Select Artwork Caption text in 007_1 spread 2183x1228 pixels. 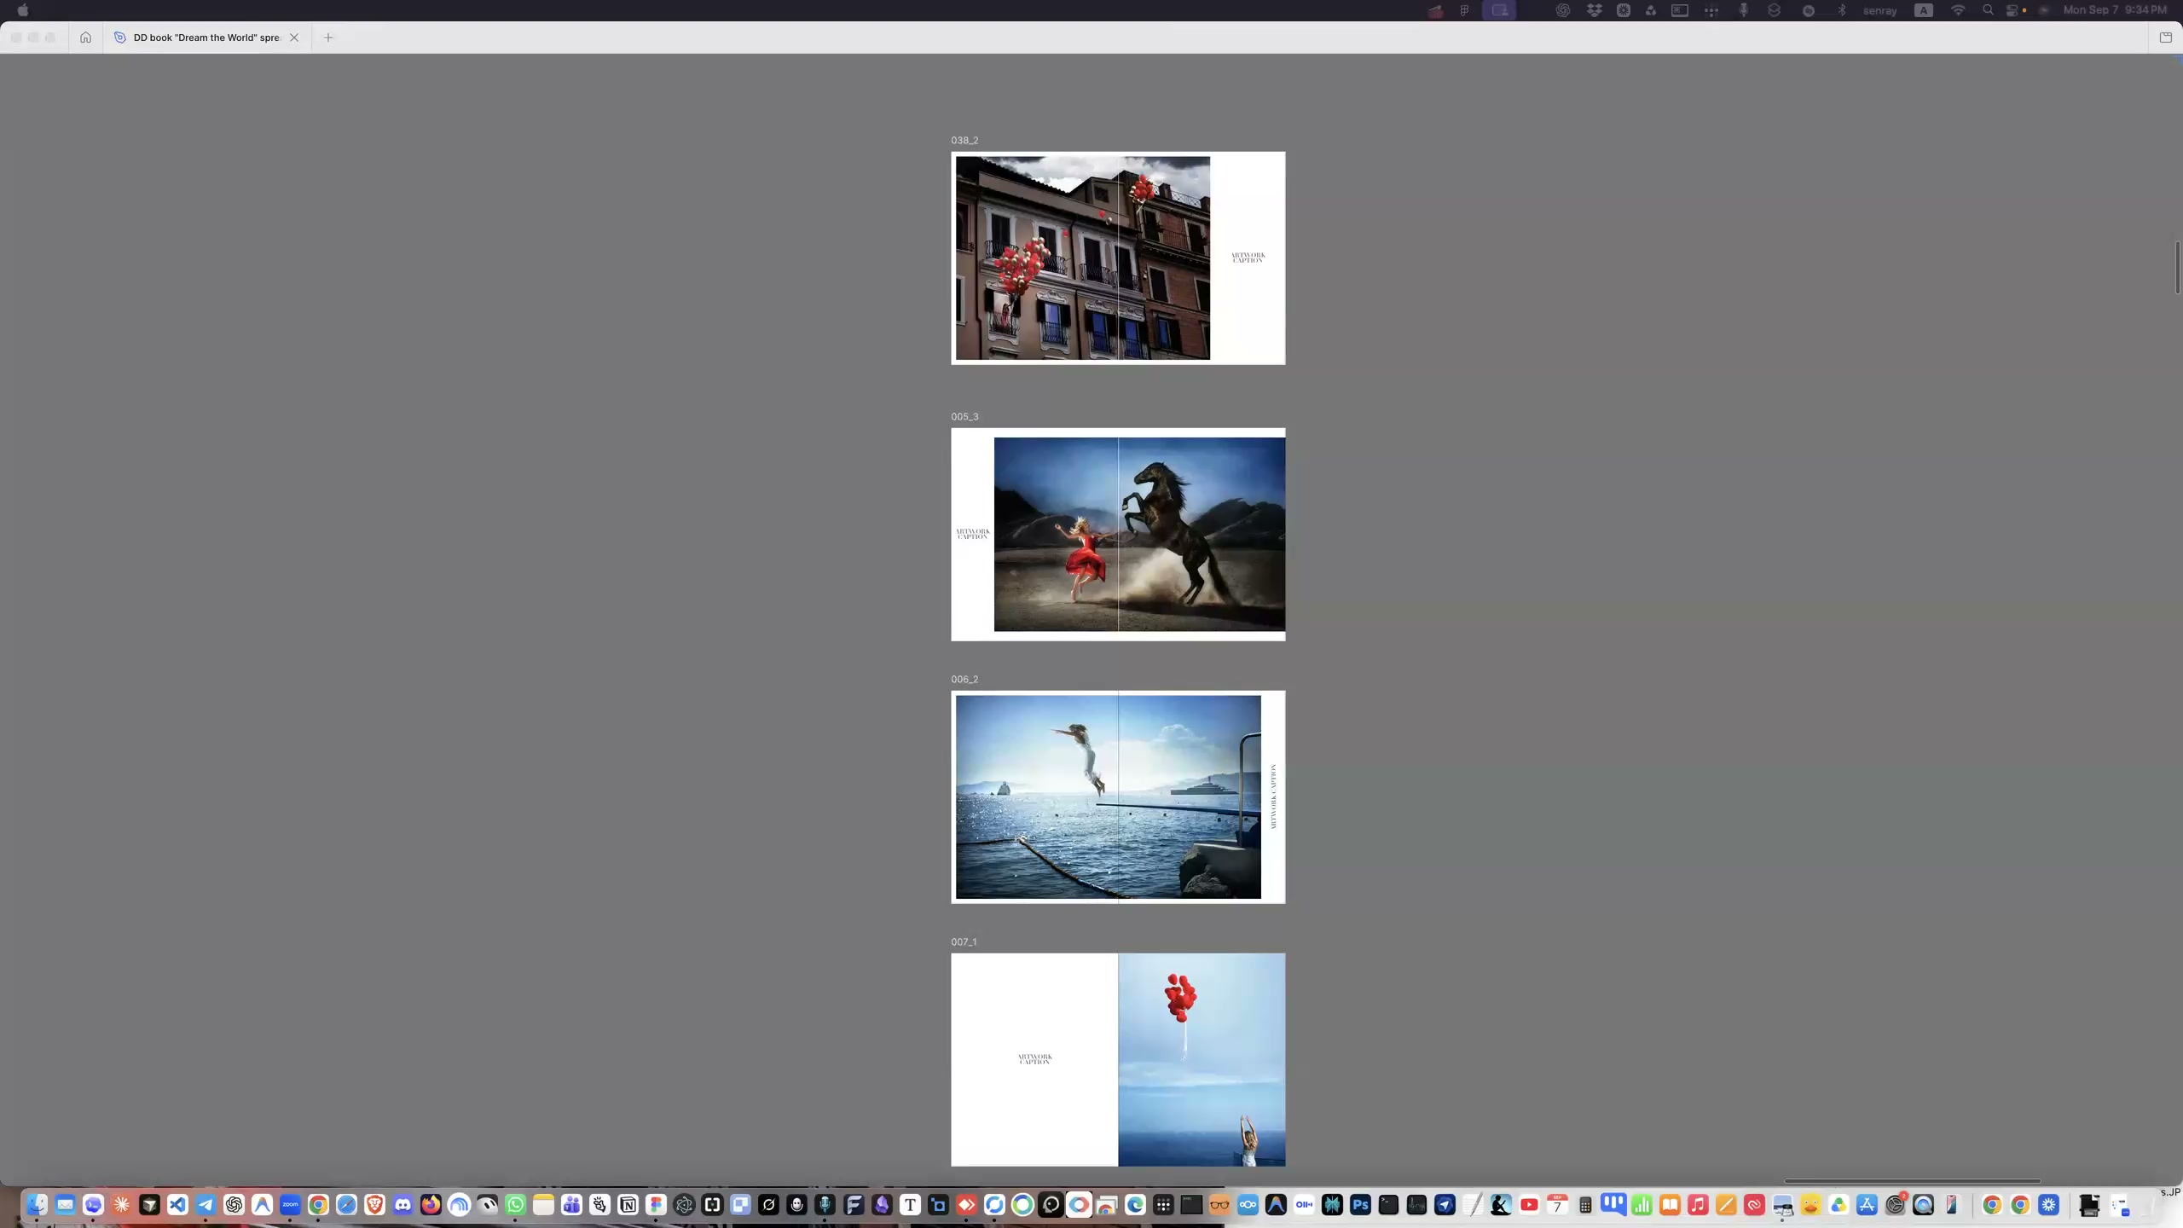(1034, 1059)
